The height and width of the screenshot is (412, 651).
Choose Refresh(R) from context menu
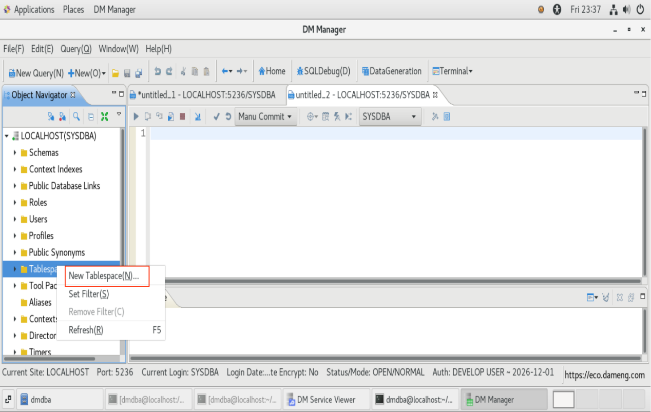tap(86, 330)
